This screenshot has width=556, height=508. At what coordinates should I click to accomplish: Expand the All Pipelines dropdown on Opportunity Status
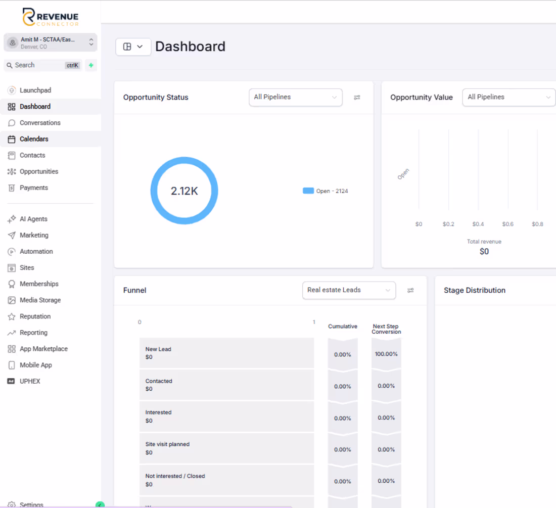click(295, 97)
